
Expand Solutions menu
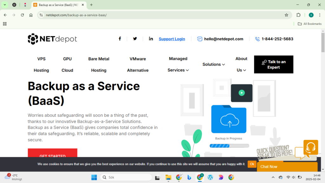click(214, 64)
